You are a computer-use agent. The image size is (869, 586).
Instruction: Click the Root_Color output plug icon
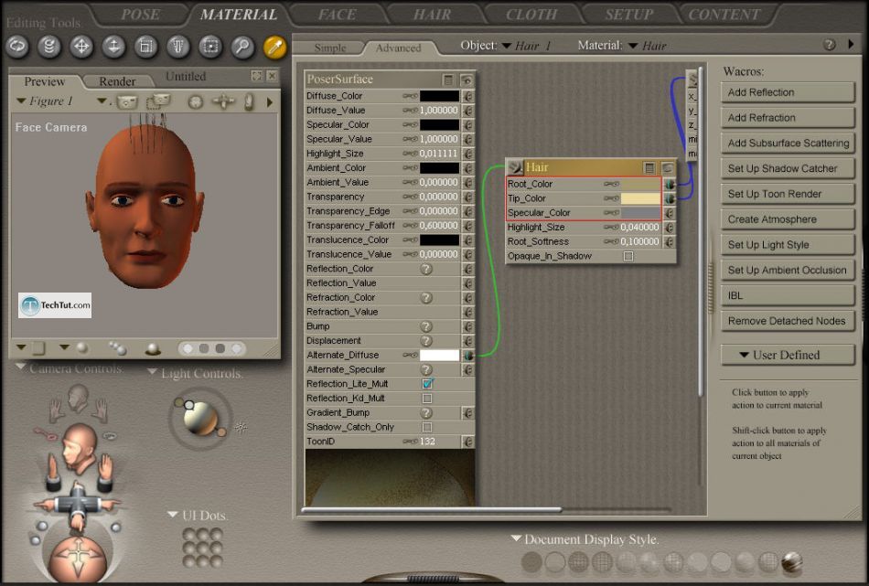(670, 184)
